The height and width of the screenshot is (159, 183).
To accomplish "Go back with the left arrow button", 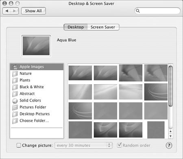I will point(7,11).
